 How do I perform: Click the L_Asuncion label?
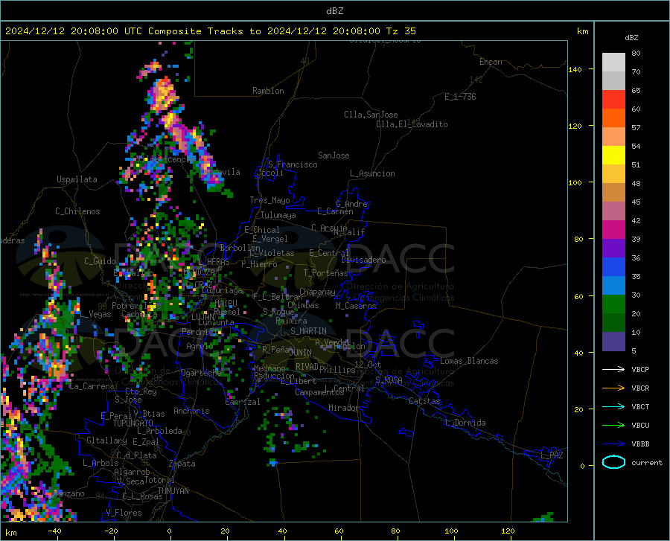click(372, 173)
